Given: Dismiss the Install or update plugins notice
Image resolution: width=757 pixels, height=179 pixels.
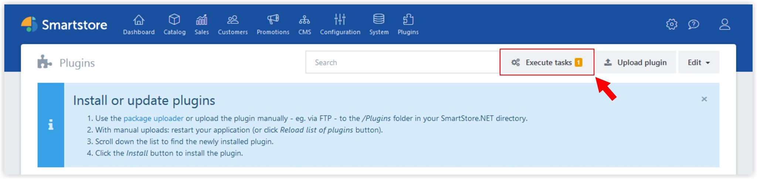Looking at the screenshot, I should pos(704,99).
